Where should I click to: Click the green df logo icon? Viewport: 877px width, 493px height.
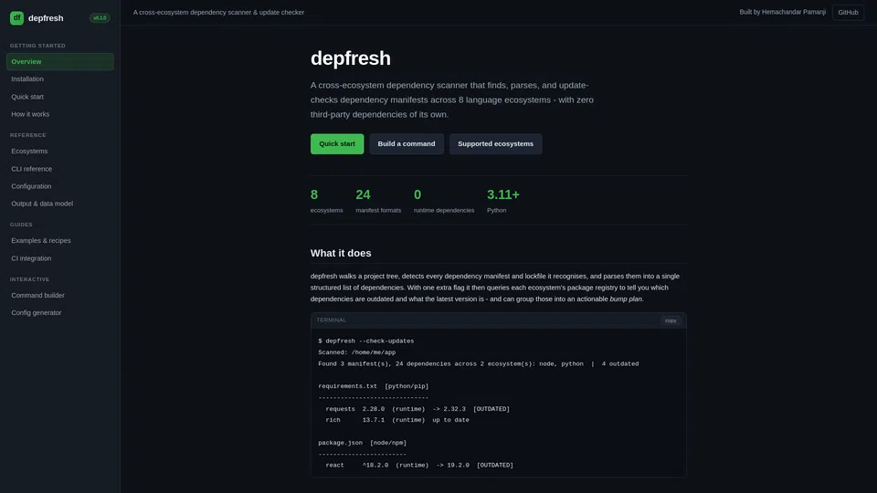(x=16, y=18)
